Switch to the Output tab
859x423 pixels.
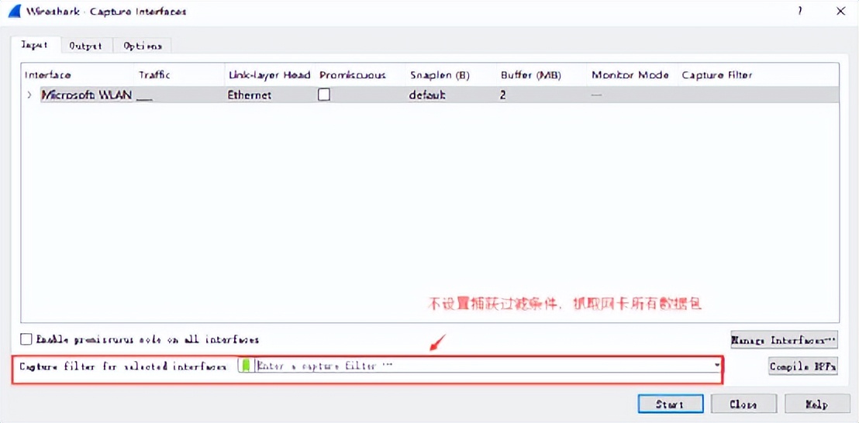[85, 46]
